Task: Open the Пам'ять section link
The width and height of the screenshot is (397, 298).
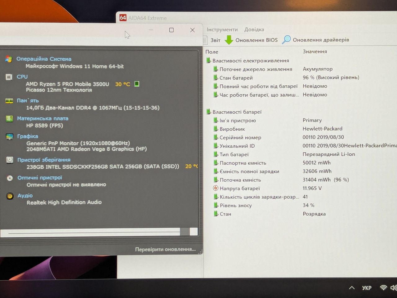Action: pos(28,101)
